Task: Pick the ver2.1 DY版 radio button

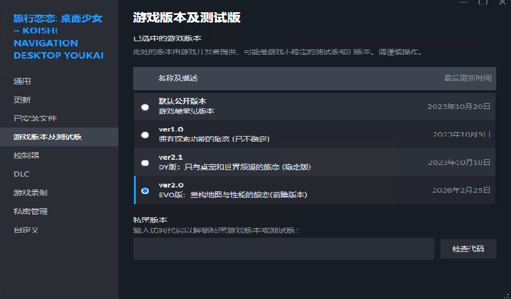Action: pyautogui.click(x=145, y=162)
